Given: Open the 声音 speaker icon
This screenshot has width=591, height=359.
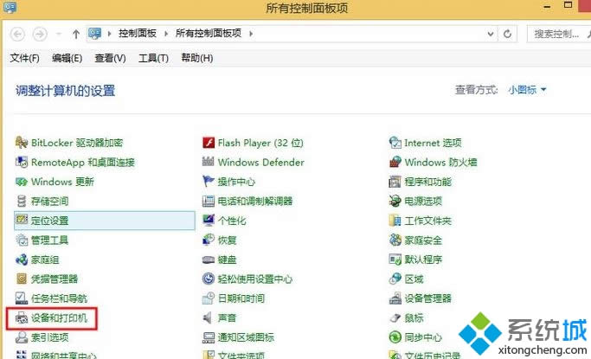Looking at the screenshot, I should pyautogui.click(x=208, y=318).
